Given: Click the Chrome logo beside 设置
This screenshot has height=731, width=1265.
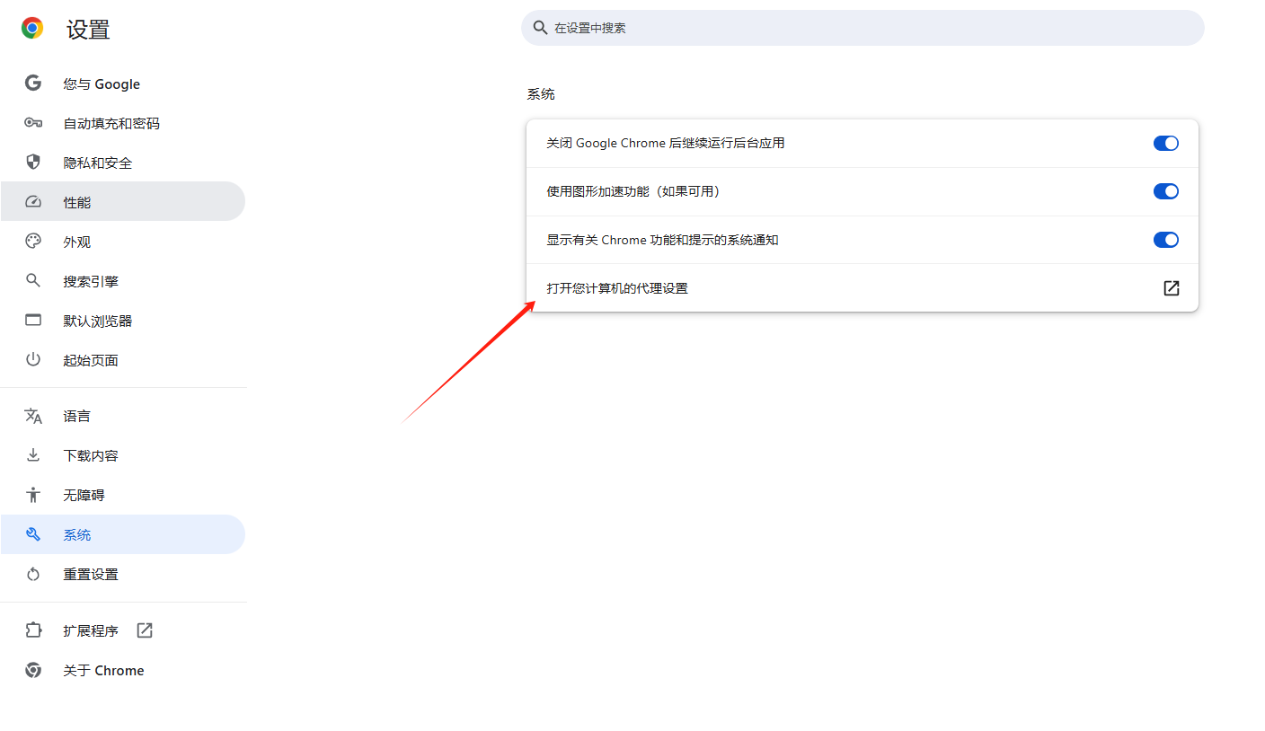Looking at the screenshot, I should click(x=32, y=29).
